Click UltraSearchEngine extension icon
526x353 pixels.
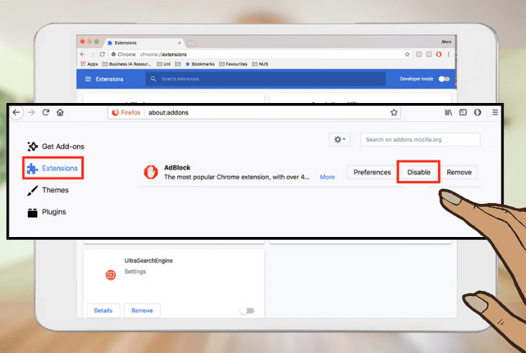pyautogui.click(x=111, y=274)
